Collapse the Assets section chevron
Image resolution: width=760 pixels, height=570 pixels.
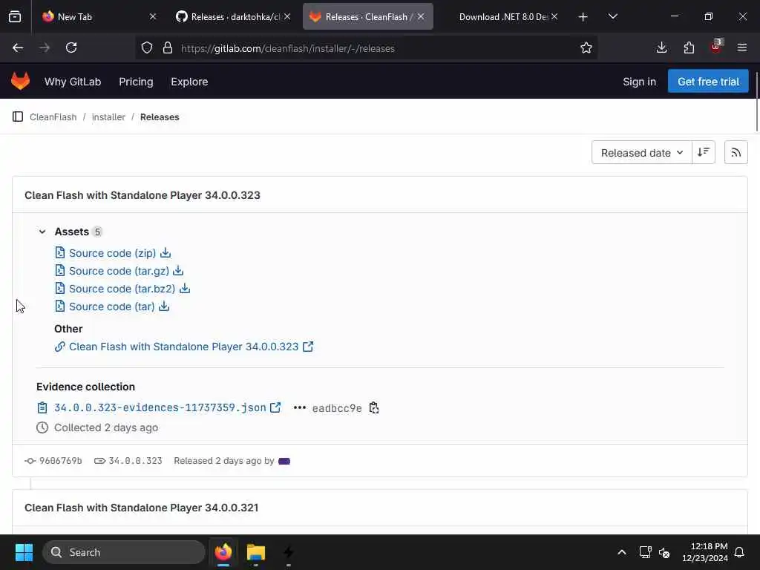[42, 232]
